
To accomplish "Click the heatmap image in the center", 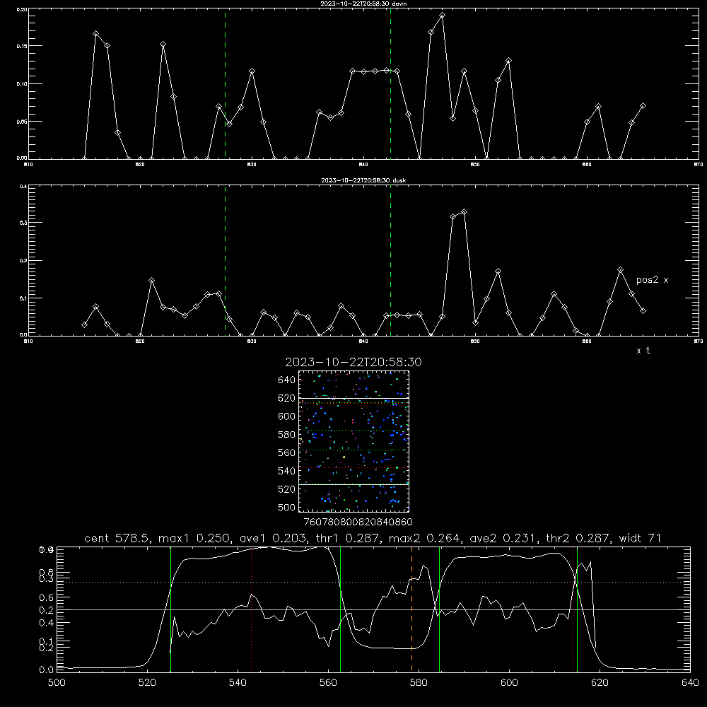I will (354, 441).
